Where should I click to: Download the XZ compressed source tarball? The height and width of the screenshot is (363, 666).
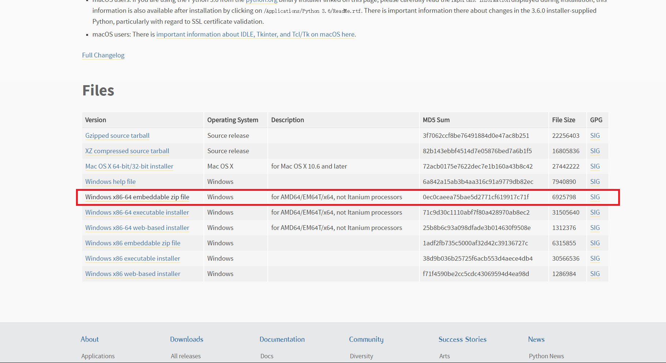(127, 151)
